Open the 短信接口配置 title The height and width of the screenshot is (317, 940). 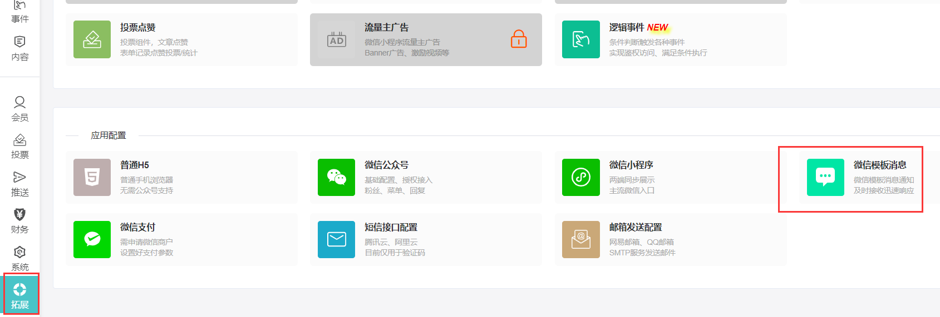coord(391,227)
